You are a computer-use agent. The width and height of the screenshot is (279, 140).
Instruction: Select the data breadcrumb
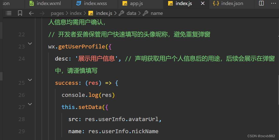coord(131,13)
